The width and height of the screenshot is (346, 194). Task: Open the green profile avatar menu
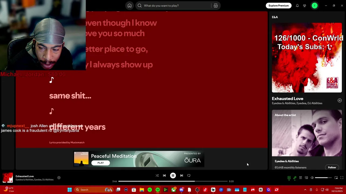[315, 6]
